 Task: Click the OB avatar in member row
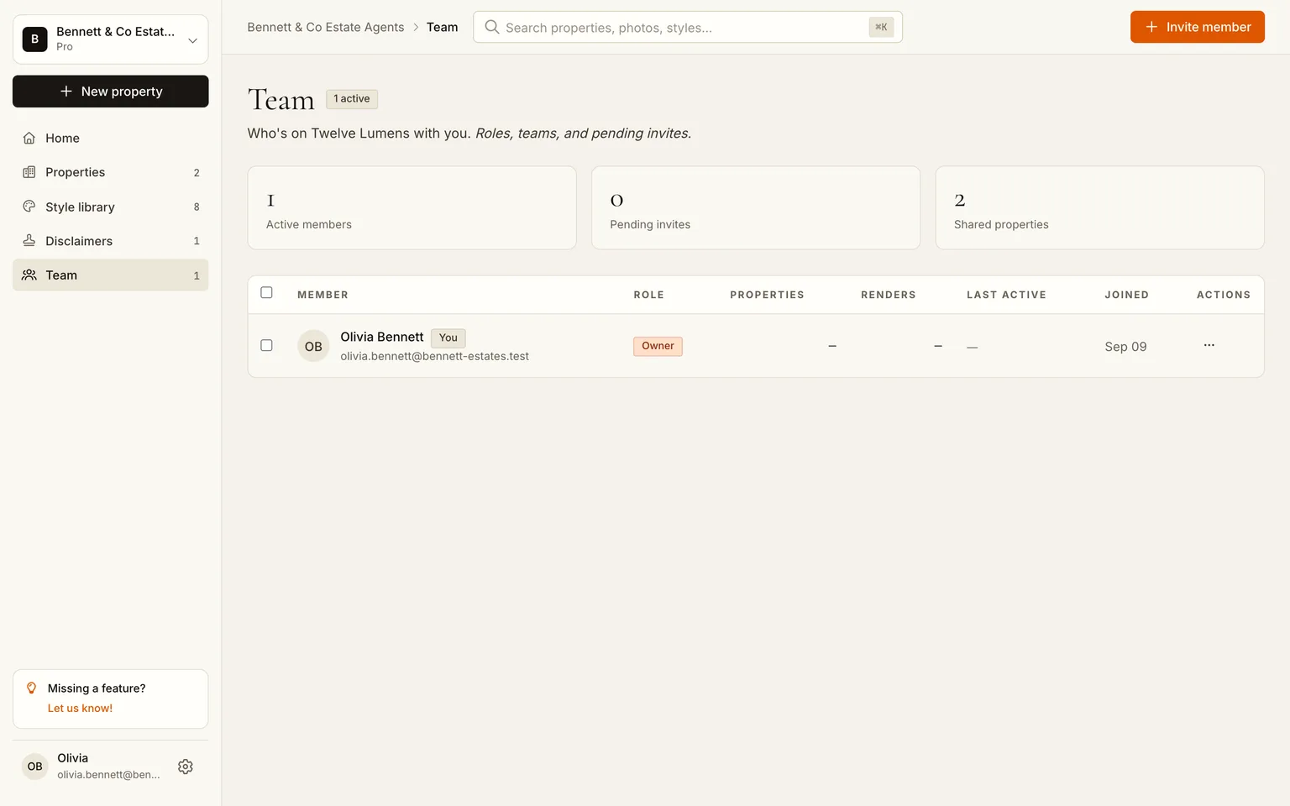[x=313, y=346]
